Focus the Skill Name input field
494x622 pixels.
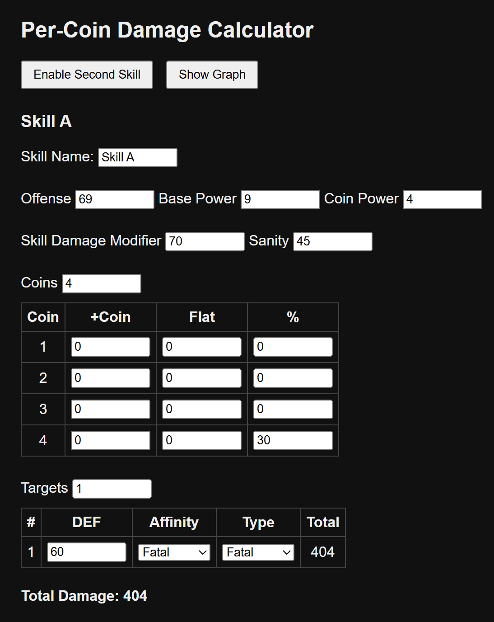click(x=138, y=157)
